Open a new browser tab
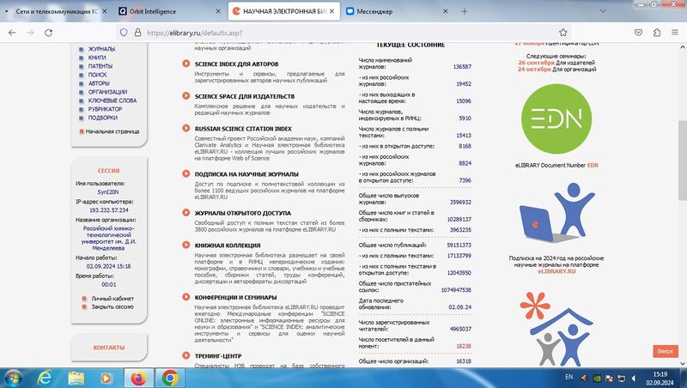 (x=465, y=11)
